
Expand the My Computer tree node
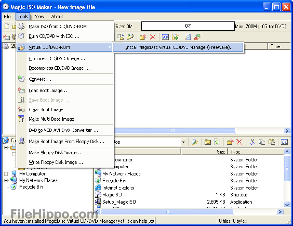6,174
